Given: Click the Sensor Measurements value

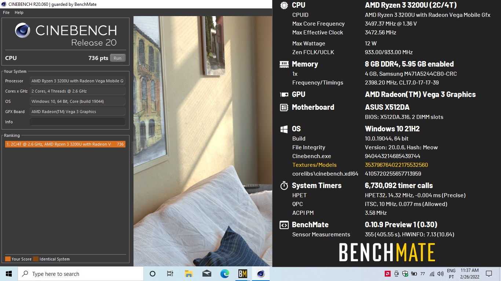Looking at the screenshot, I should point(410,235).
